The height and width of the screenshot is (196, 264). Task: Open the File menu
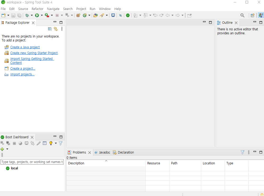tap(3, 9)
